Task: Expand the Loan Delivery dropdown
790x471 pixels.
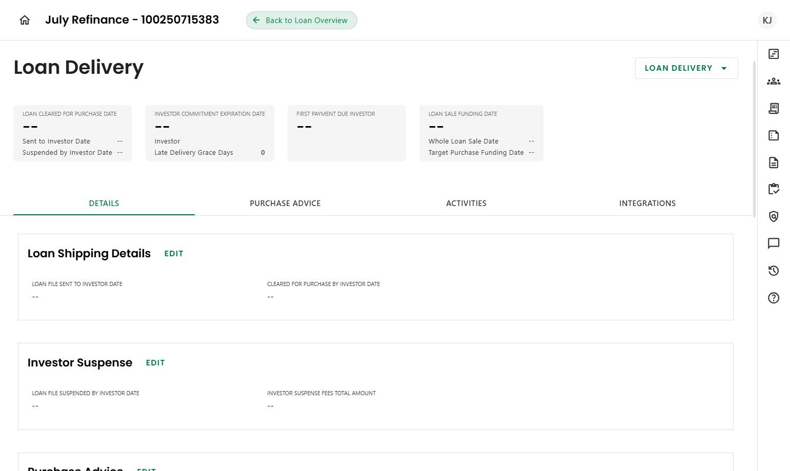Action: pyautogui.click(x=686, y=68)
